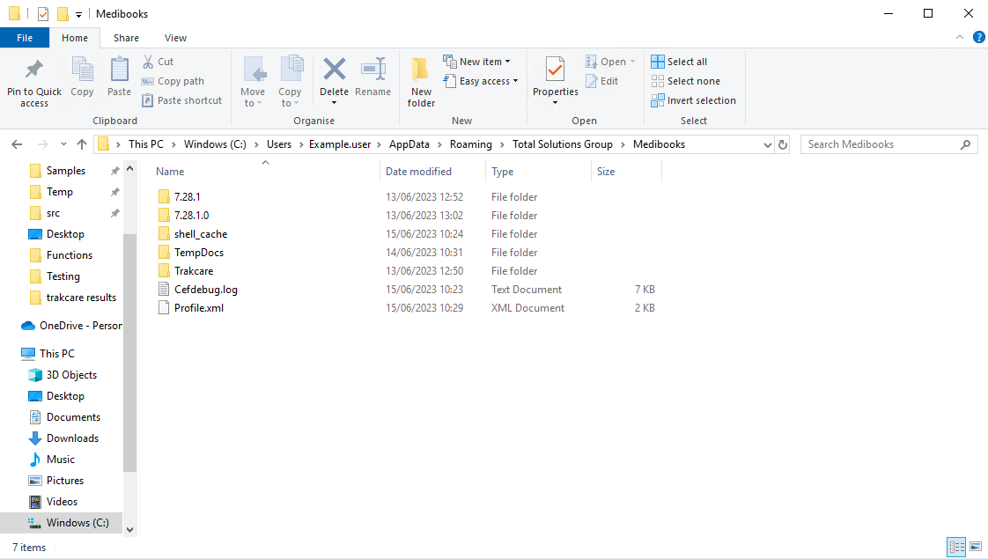Image resolution: width=988 pixels, height=559 pixels.
Task: Click the Pin to Quick access icon
Action: pos(34,70)
